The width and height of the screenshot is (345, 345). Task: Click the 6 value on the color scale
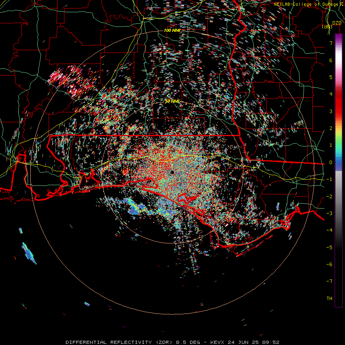click(x=331, y=60)
